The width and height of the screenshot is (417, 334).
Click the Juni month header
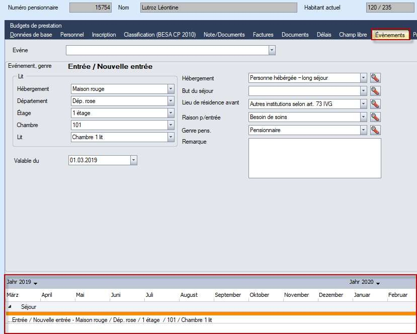click(x=116, y=295)
